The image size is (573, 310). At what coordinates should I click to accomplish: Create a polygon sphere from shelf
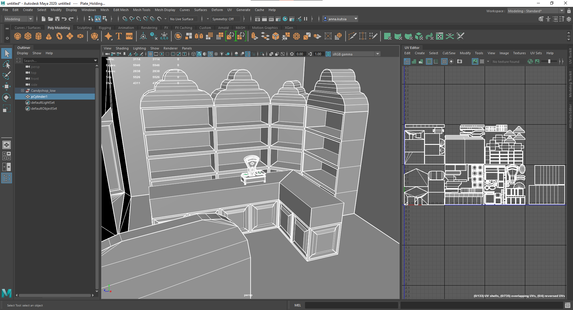tap(18, 36)
